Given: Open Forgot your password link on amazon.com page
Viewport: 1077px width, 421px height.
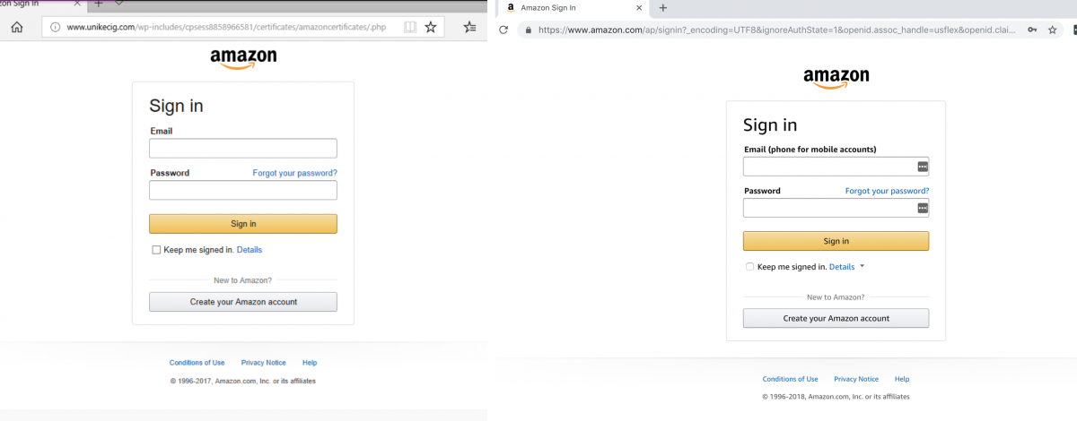Looking at the screenshot, I should pos(887,191).
